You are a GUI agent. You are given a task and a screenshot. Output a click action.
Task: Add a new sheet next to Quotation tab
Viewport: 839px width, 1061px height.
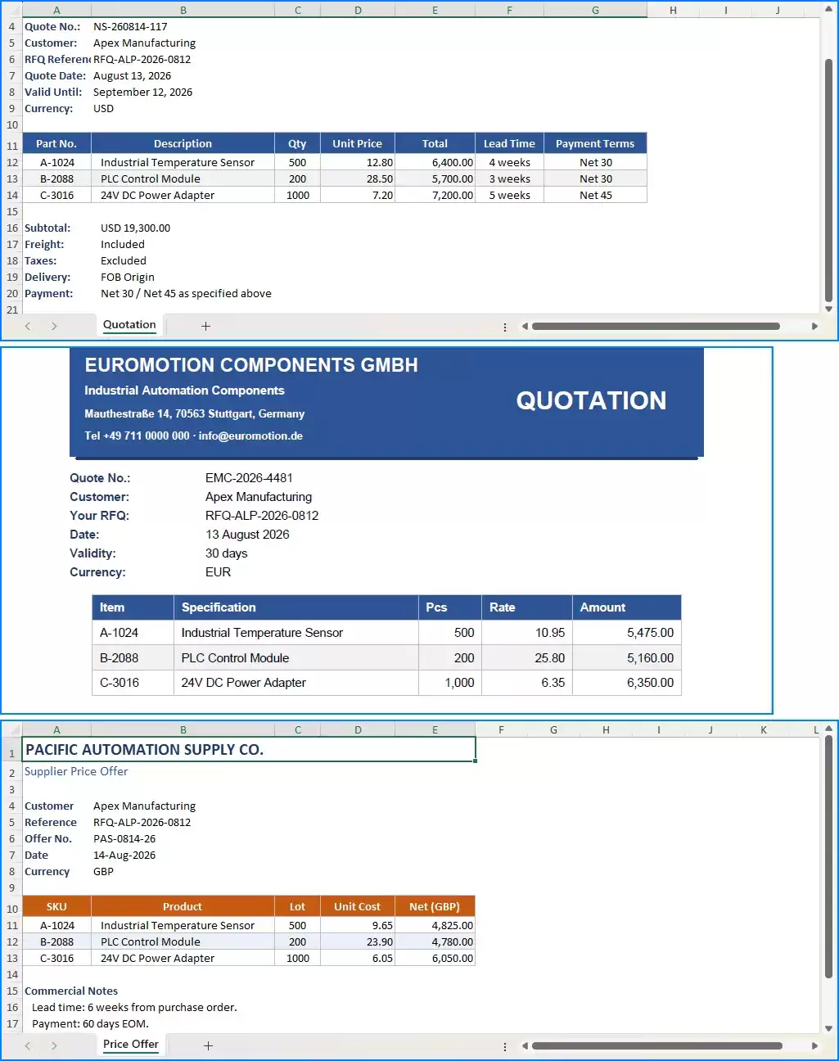pos(205,326)
